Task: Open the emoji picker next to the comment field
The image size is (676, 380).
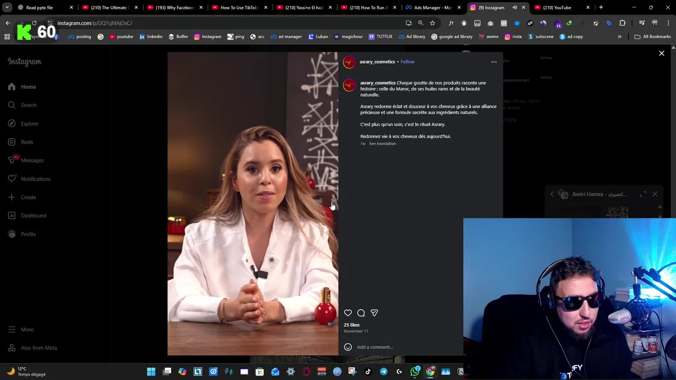Action: point(348,347)
